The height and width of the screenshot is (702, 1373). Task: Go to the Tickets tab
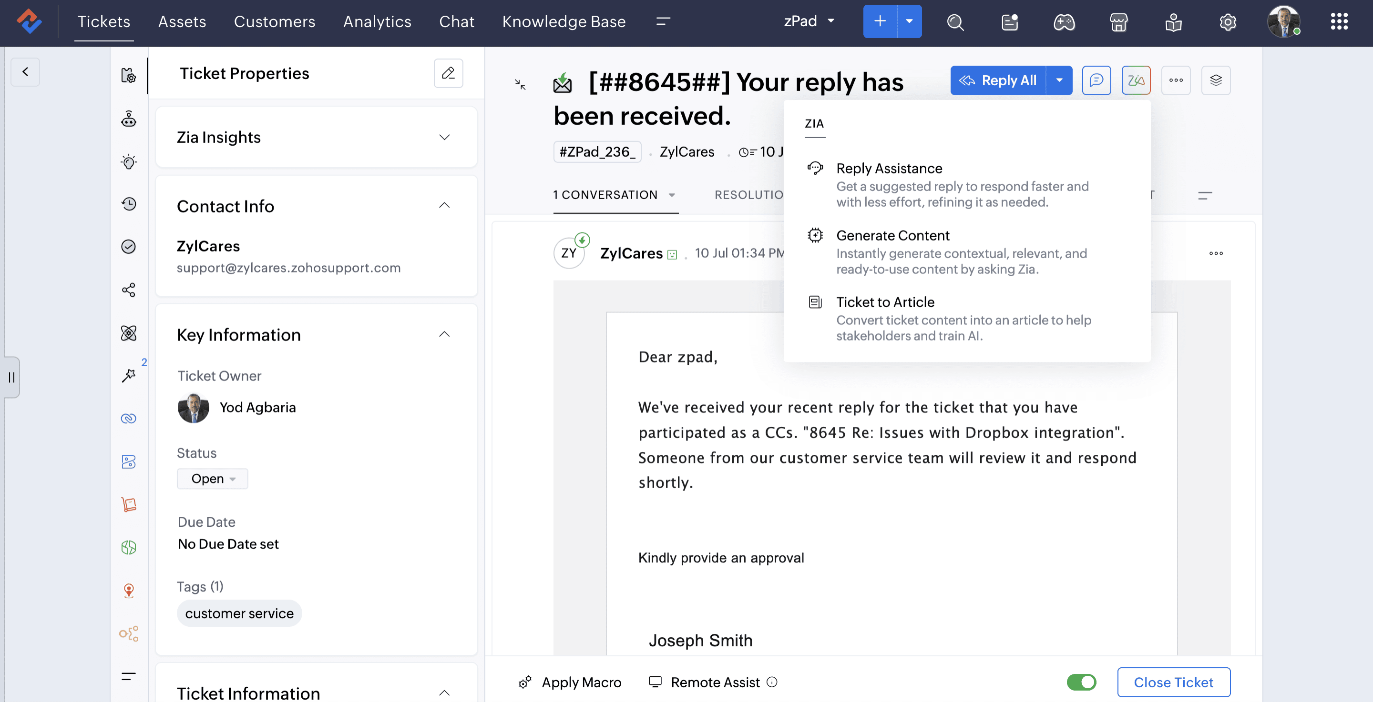(x=104, y=21)
